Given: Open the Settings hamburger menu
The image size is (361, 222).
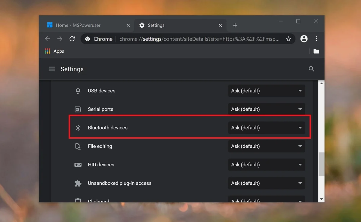Looking at the screenshot, I should pyautogui.click(x=52, y=69).
